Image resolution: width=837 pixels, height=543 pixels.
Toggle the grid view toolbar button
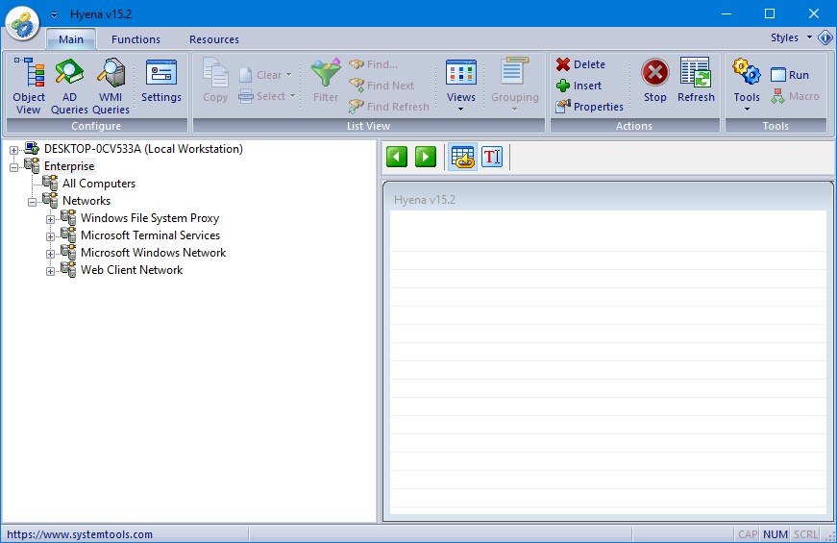click(x=463, y=157)
